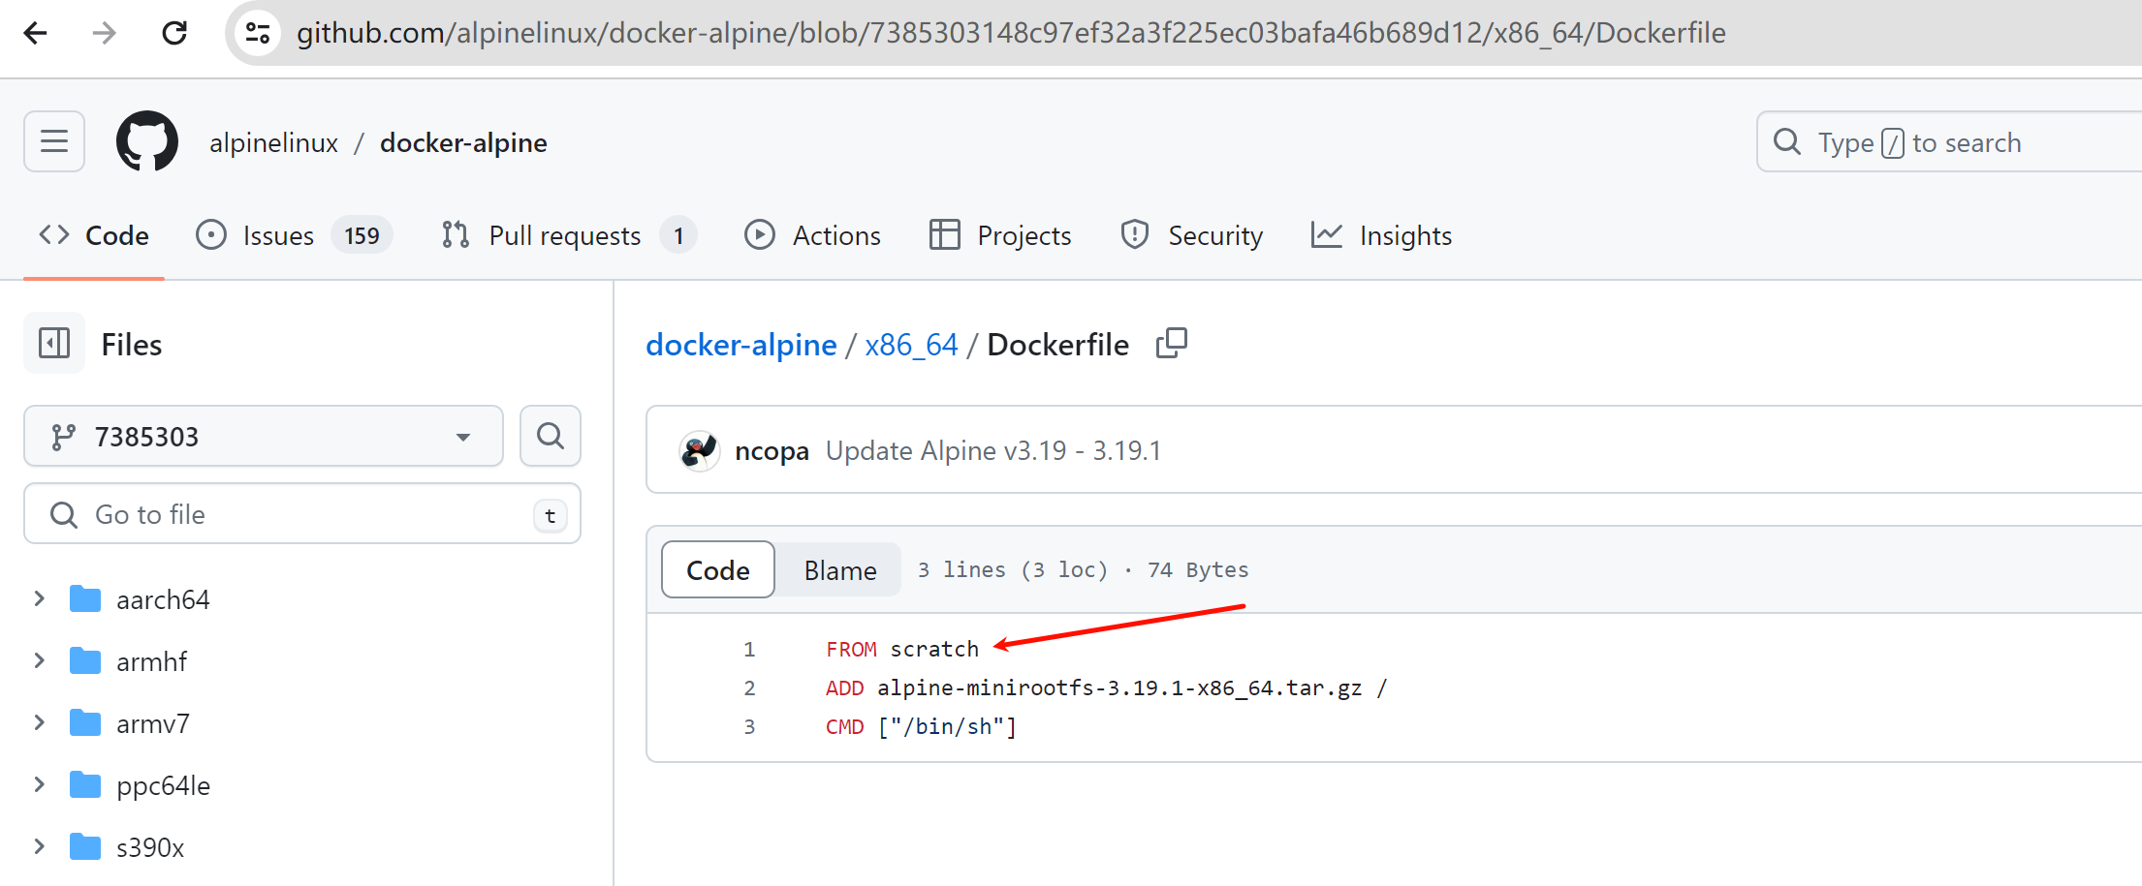Open the hamburger navigation menu
This screenshot has width=2142, height=886.
tap(54, 141)
